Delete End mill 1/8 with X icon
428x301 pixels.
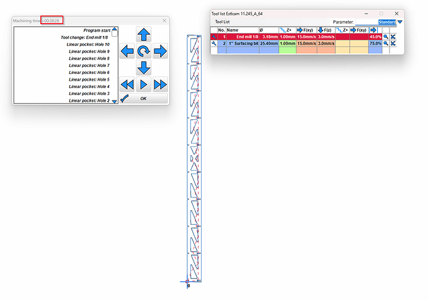(393, 37)
